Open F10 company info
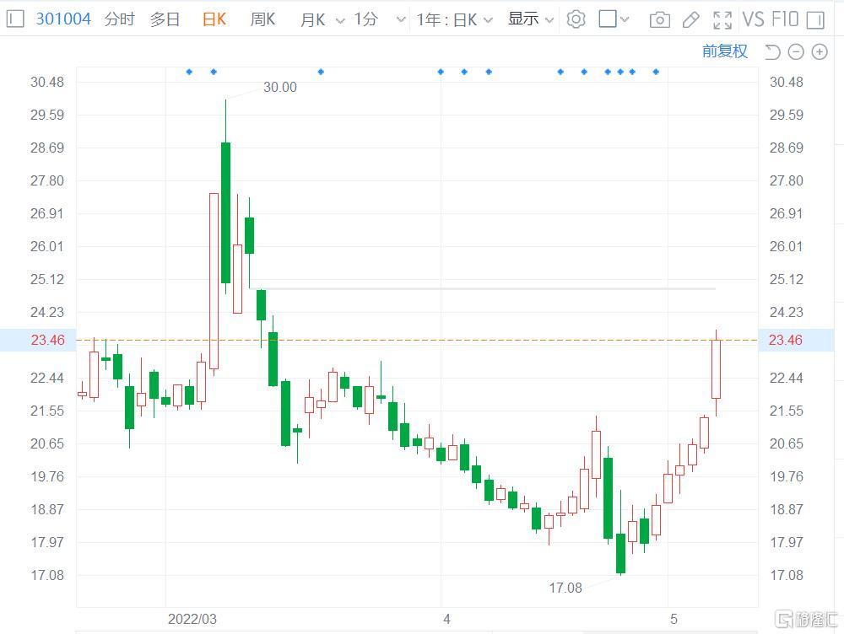This screenshot has width=844, height=634. tap(785, 19)
